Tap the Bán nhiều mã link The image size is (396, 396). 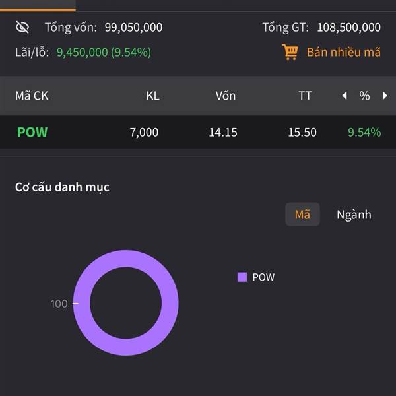click(343, 51)
